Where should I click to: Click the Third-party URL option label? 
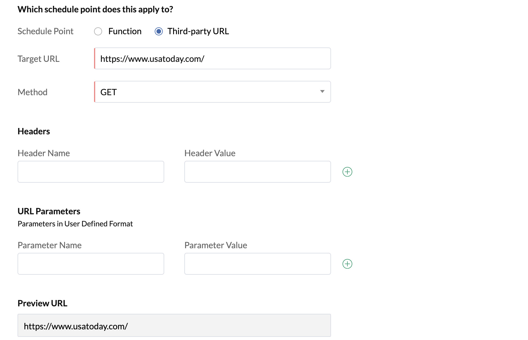(198, 31)
